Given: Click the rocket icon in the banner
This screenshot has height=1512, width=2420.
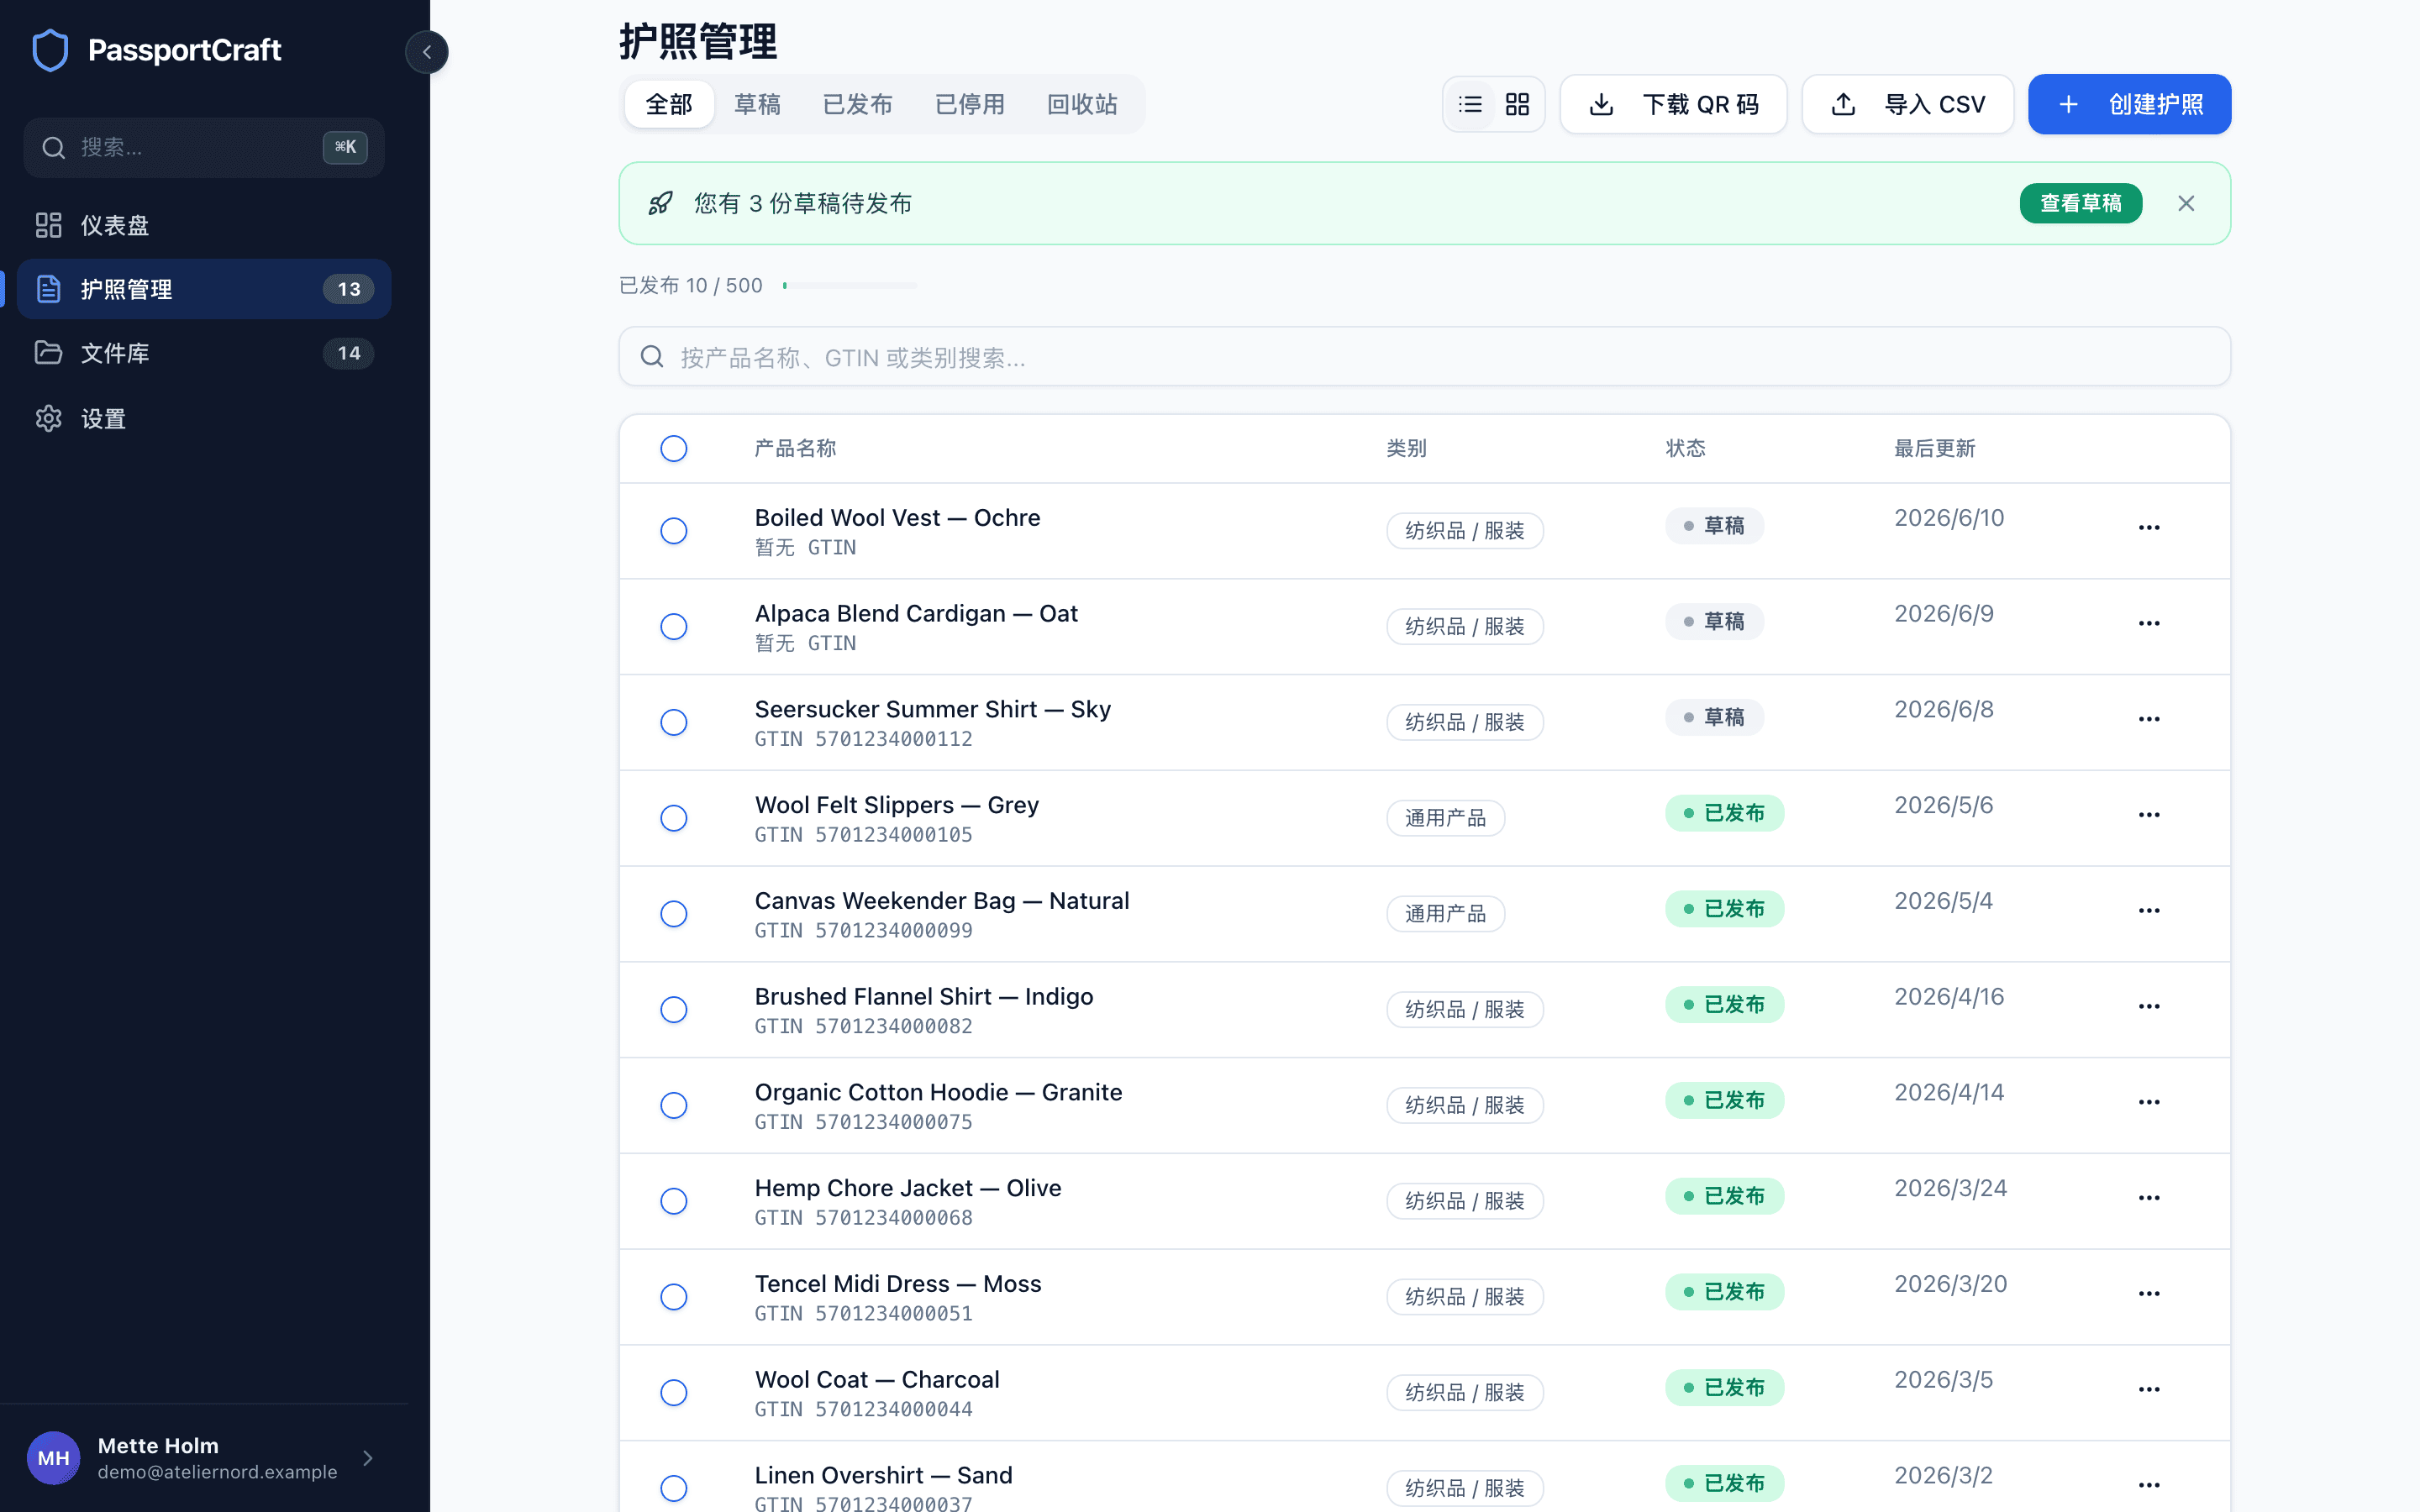Looking at the screenshot, I should [x=660, y=203].
